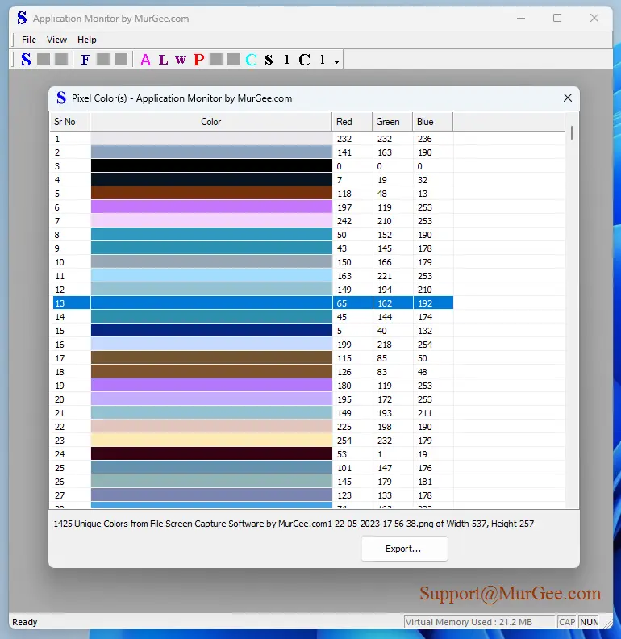This screenshot has height=639, width=621.
Task: Click the l icon between black S and black C
Action: [x=287, y=60]
